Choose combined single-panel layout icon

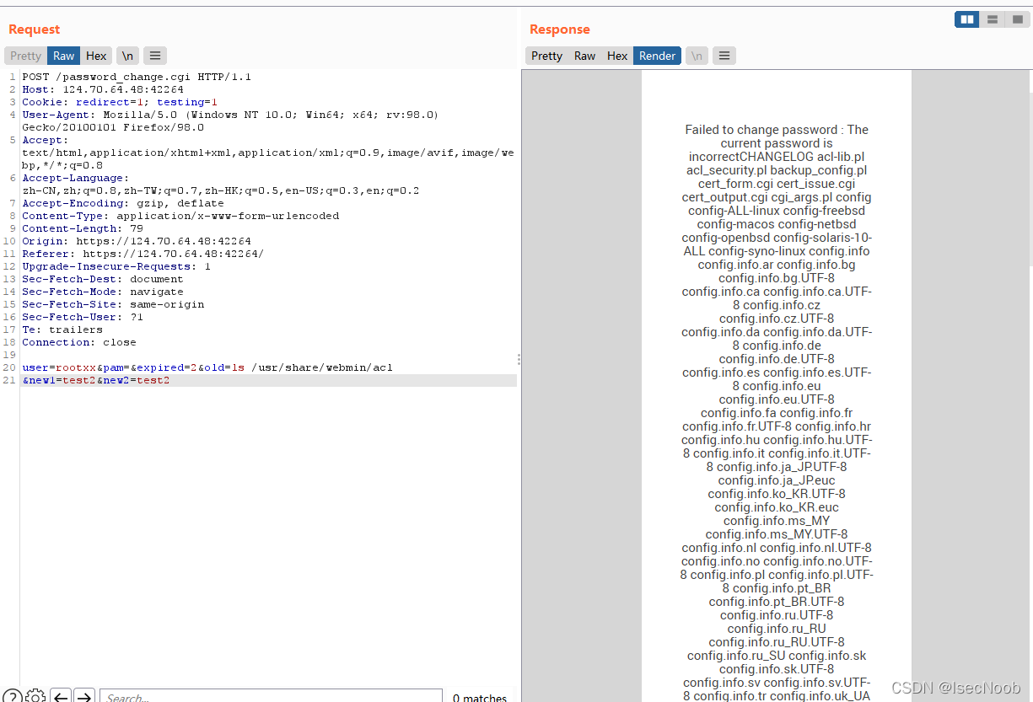[1018, 19]
